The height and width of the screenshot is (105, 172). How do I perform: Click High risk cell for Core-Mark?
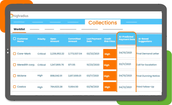point(110,54)
